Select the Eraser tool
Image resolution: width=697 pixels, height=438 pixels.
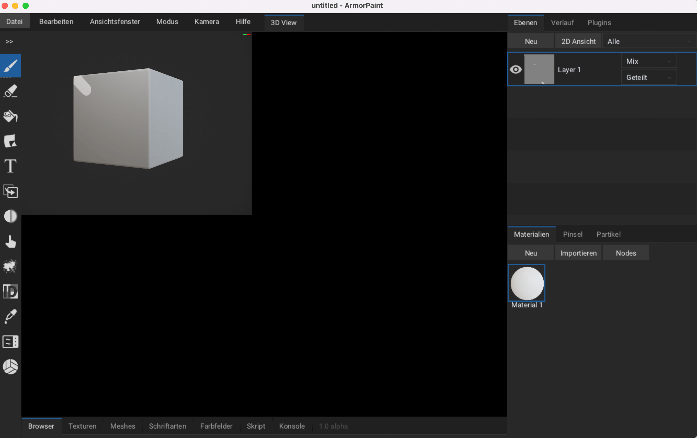[10, 91]
